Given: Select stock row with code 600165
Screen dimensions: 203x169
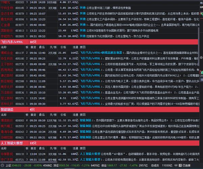Looking at the screenshot, I should pyautogui.click(x=100, y=8).
